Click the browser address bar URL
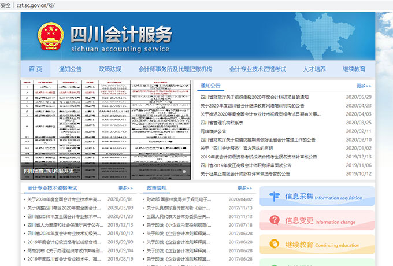The width and height of the screenshot is (393, 266). (35, 4)
